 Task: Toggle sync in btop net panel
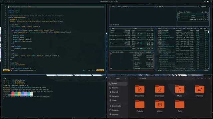coord(131,52)
